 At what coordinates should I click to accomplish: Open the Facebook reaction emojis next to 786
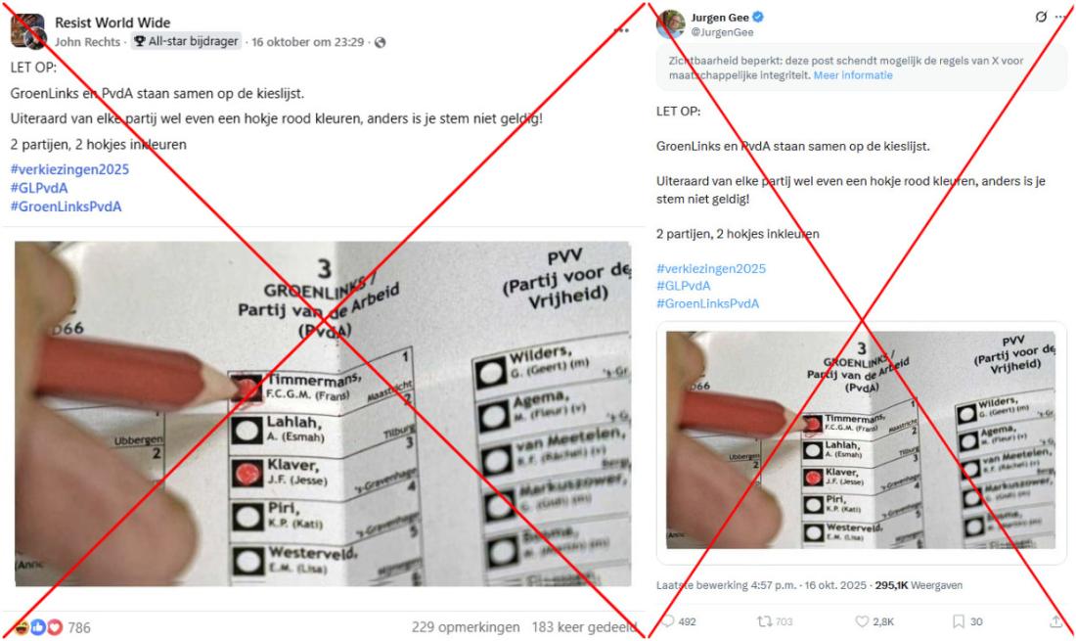(x=38, y=627)
